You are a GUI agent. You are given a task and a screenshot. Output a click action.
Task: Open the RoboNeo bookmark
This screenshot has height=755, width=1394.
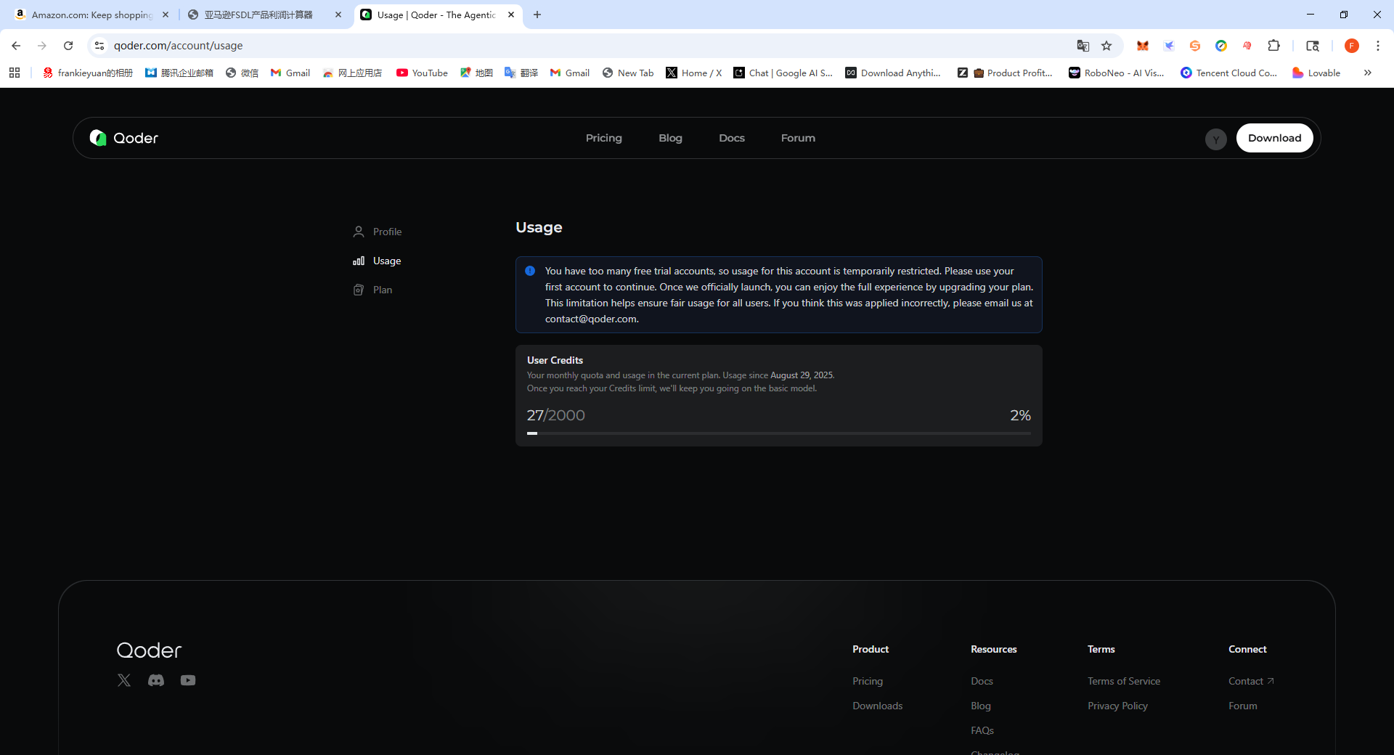click(x=1117, y=73)
